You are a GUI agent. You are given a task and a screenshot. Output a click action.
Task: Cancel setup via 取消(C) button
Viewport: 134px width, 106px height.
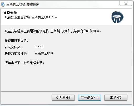click(x=116, y=98)
